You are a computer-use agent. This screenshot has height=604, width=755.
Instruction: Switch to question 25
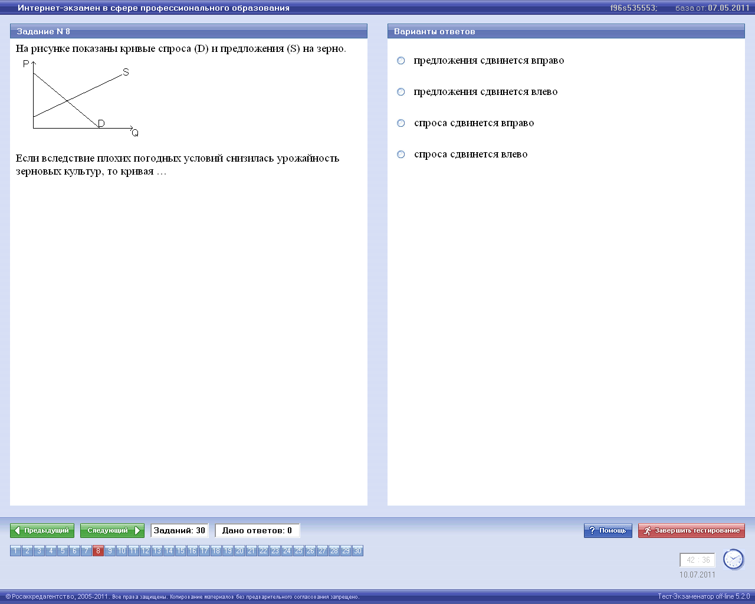[x=298, y=551]
